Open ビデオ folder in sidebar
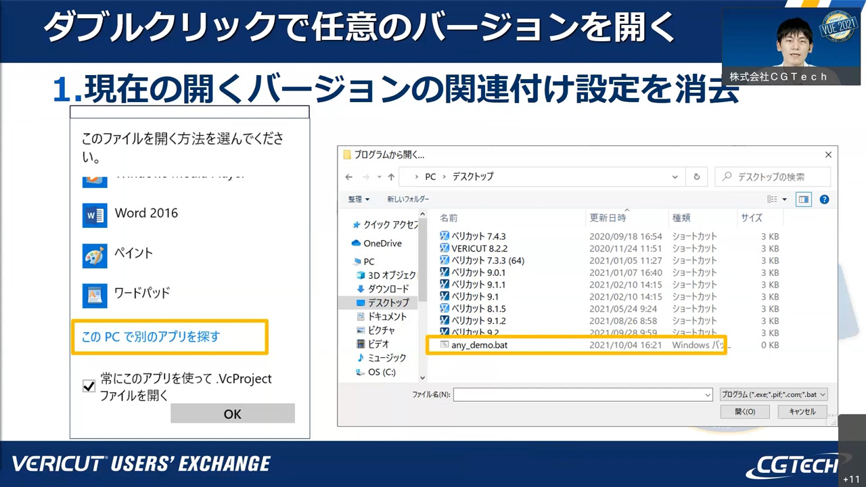Viewport: 866px width, 487px height. [373, 344]
